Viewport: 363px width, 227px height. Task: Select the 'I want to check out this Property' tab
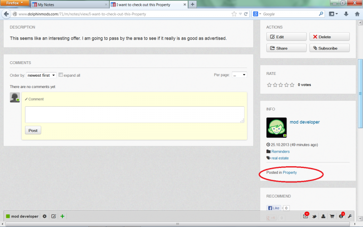point(148,5)
